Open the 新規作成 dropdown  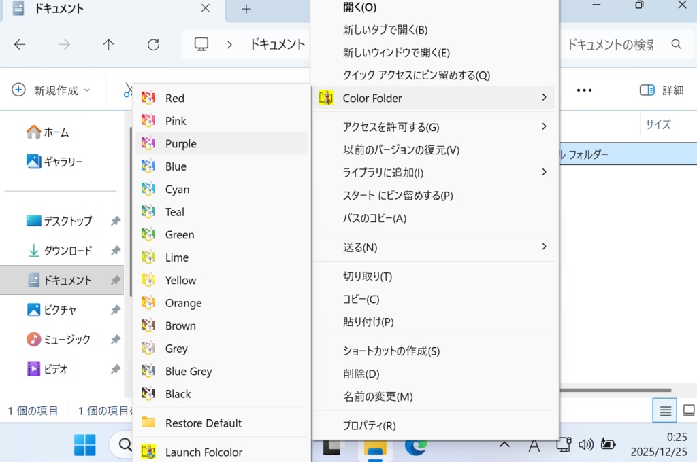51,90
